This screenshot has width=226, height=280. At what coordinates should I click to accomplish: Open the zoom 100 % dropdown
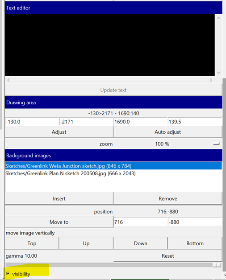click(x=216, y=144)
